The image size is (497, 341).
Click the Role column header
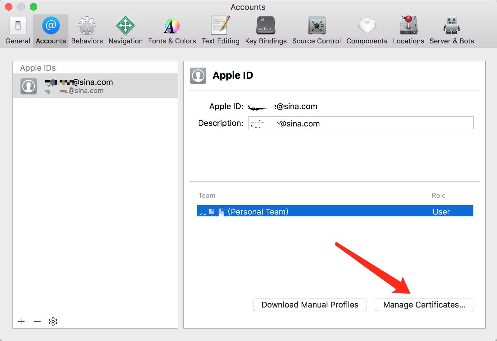439,196
